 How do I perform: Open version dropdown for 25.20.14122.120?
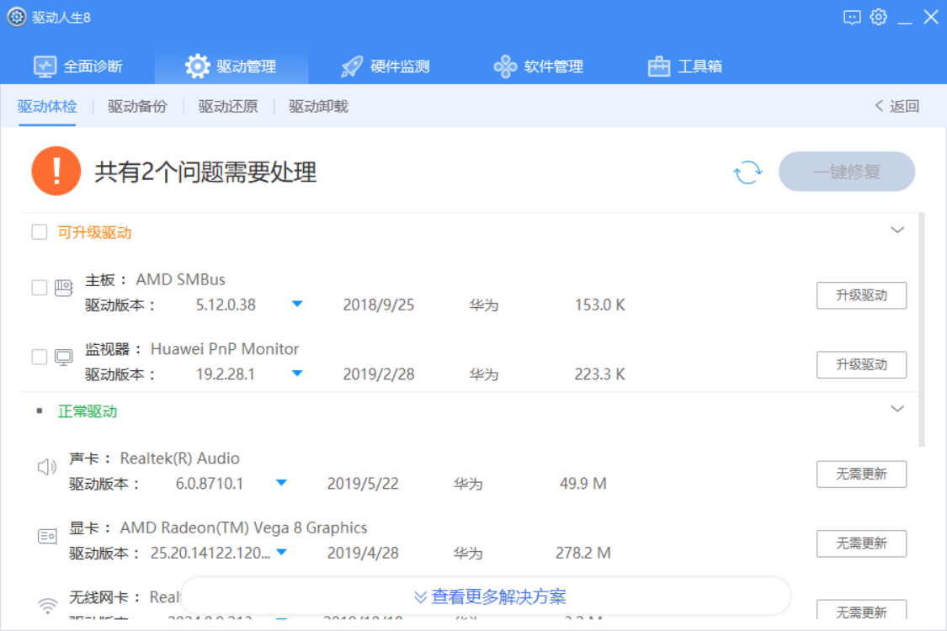(x=281, y=552)
